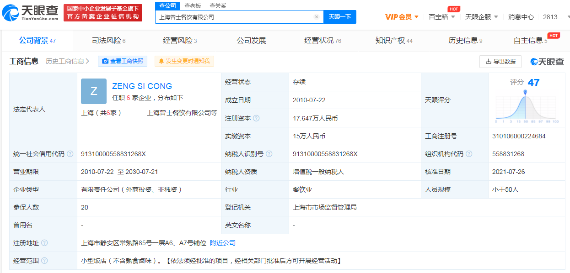Click help icon next to 统一社会信用代码
This screenshot has width=570, height=273.
70,154
